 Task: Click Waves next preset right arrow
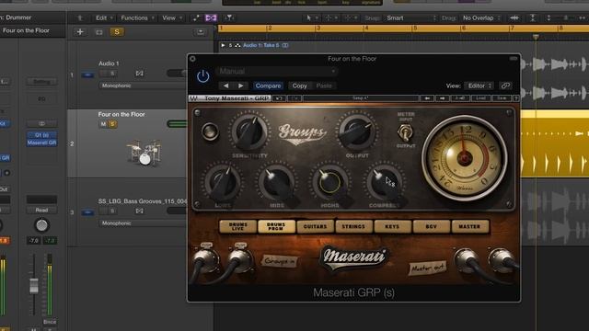[x=442, y=98]
